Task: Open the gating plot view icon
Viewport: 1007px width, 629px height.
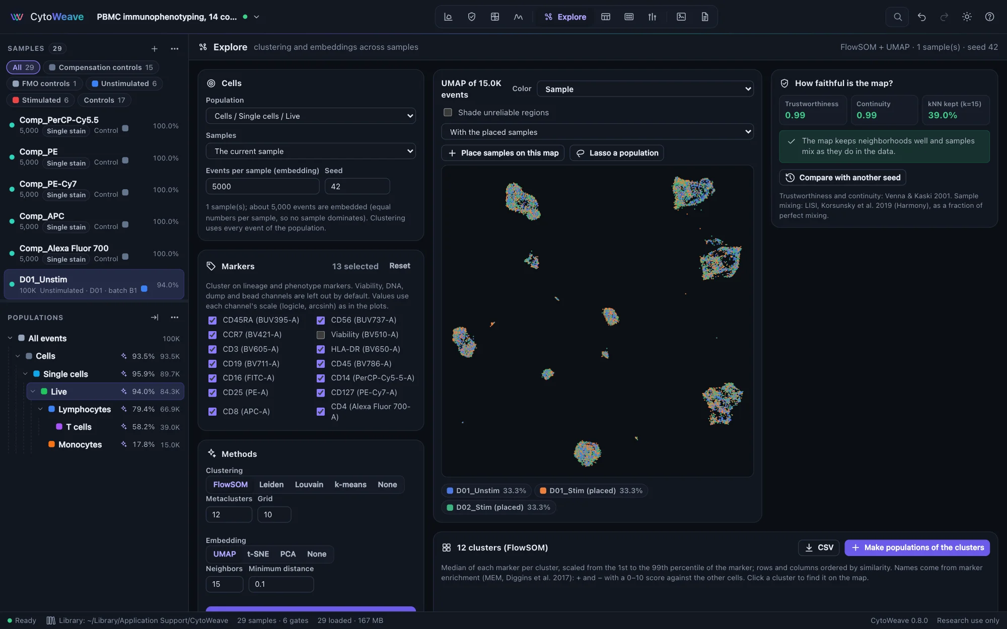Action: pos(448,17)
